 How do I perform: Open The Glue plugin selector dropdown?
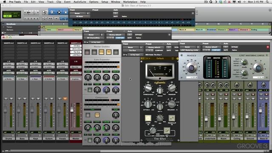[x=133, y=51]
